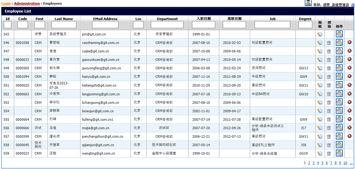Click the trash icon for employee 546

click(x=329, y=43)
